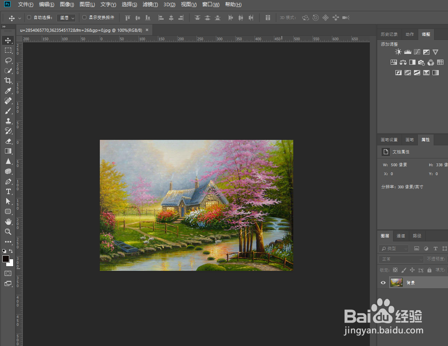Screen dimensions: 448x346
Task: Select the Spot Healing Brush tool
Action: [x=8, y=101]
